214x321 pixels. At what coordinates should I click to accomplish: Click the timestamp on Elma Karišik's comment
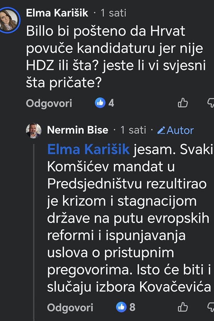(113, 14)
